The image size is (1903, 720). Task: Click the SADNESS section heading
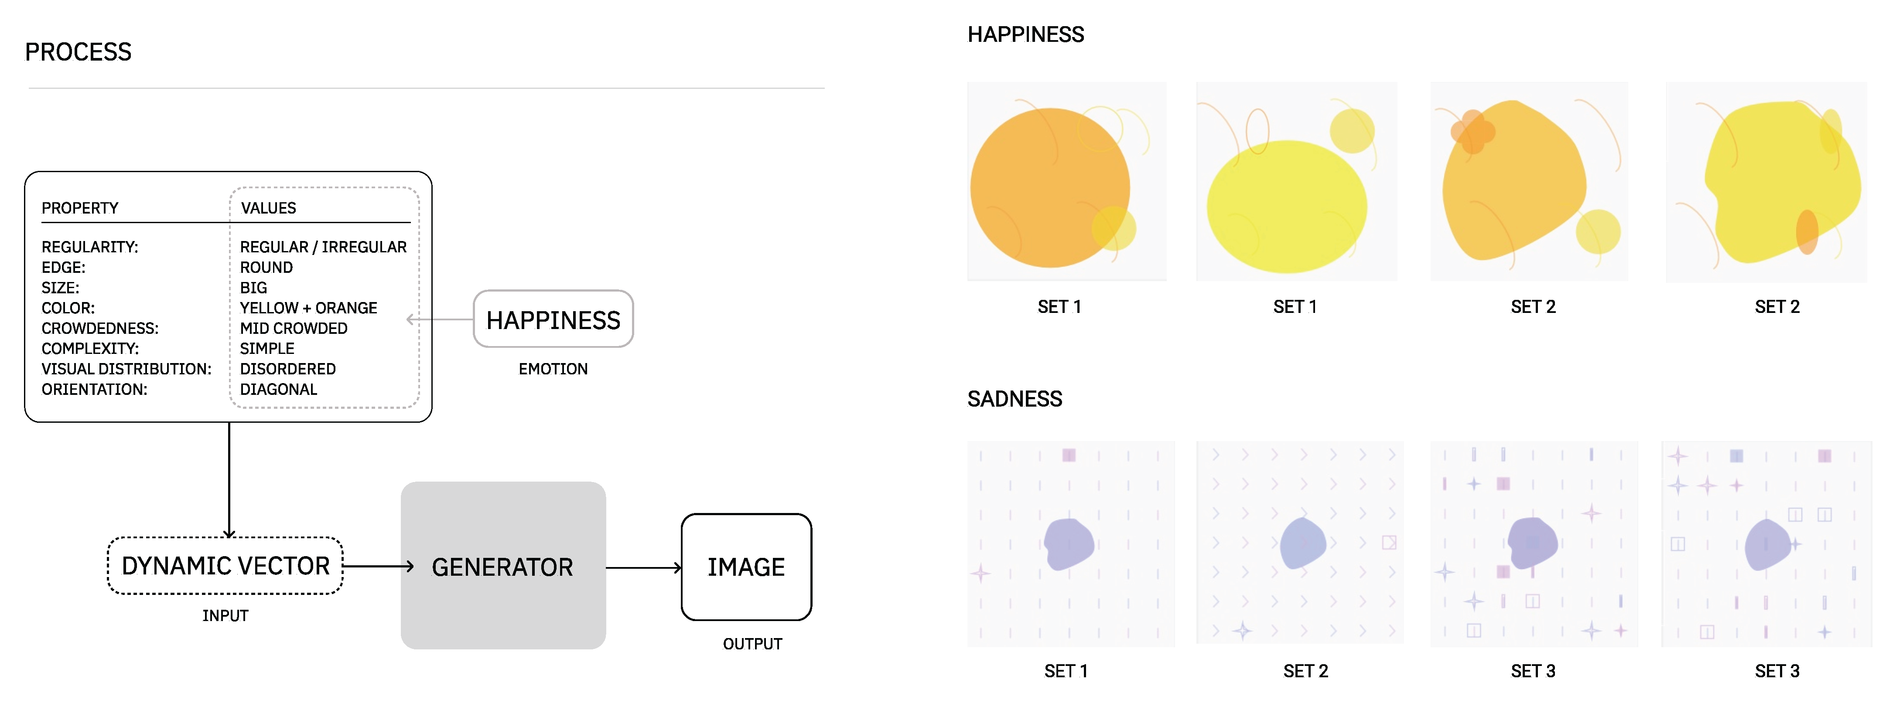point(1014,399)
